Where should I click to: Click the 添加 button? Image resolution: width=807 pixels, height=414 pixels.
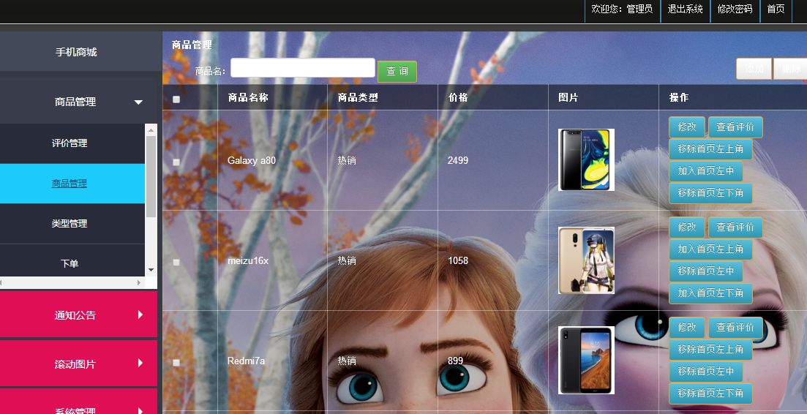coord(754,69)
